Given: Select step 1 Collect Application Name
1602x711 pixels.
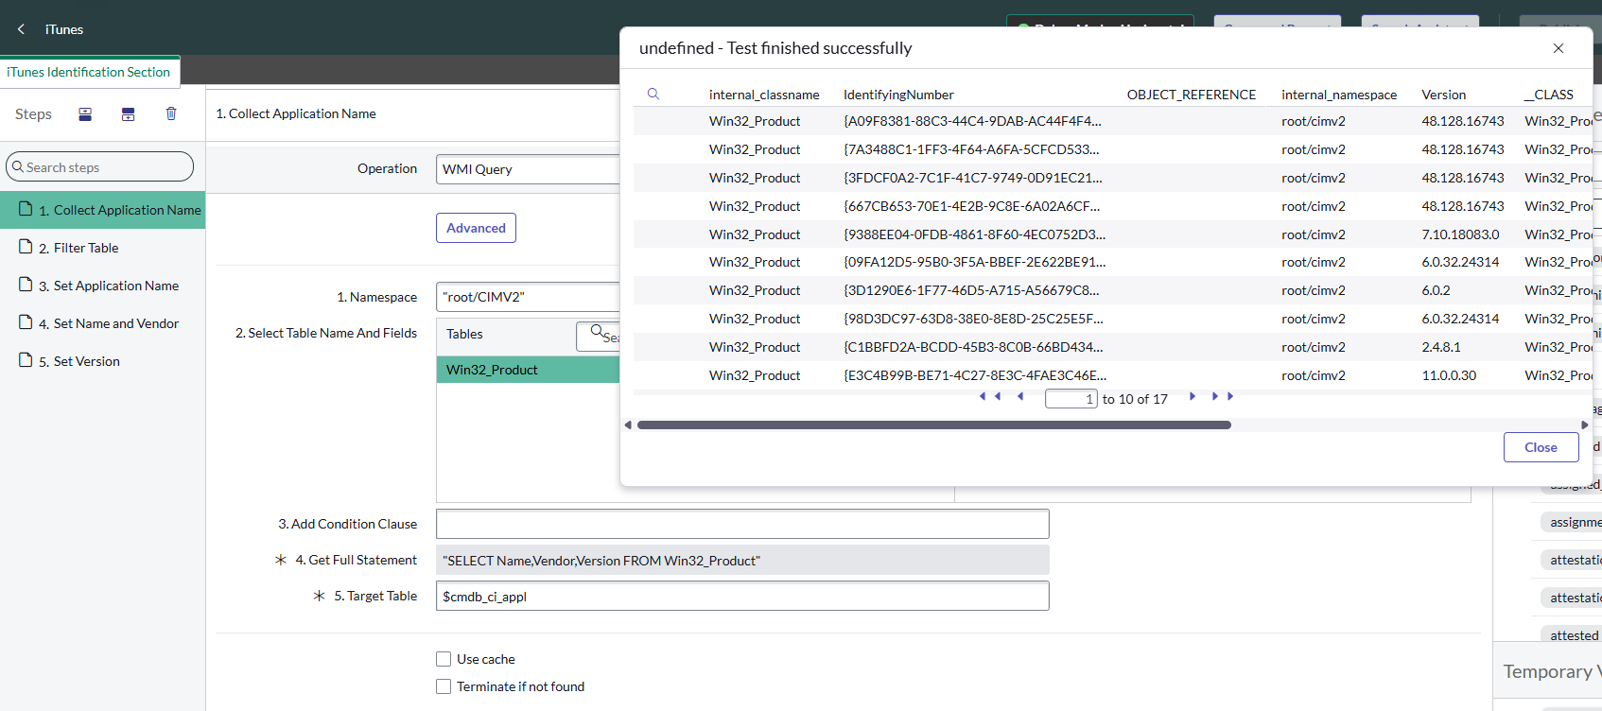Looking at the screenshot, I should tap(103, 210).
